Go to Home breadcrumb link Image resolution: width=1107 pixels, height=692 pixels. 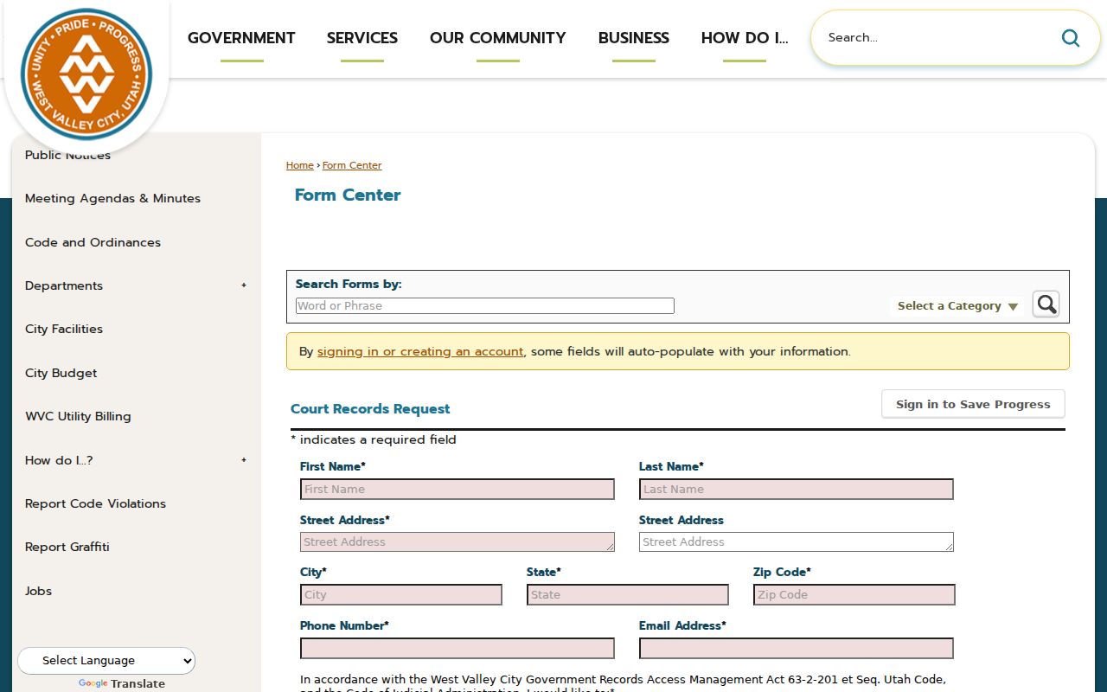click(300, 165)
